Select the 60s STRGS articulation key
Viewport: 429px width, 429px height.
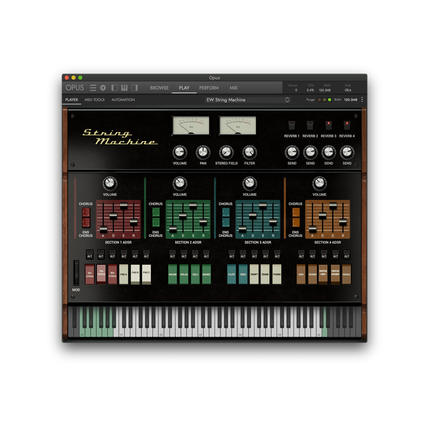90,274
